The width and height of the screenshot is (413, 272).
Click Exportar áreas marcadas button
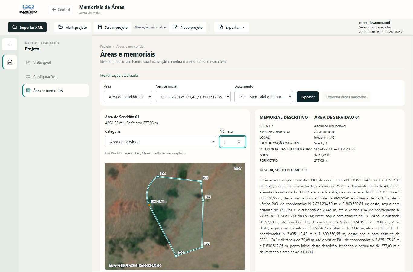[346, 97]
